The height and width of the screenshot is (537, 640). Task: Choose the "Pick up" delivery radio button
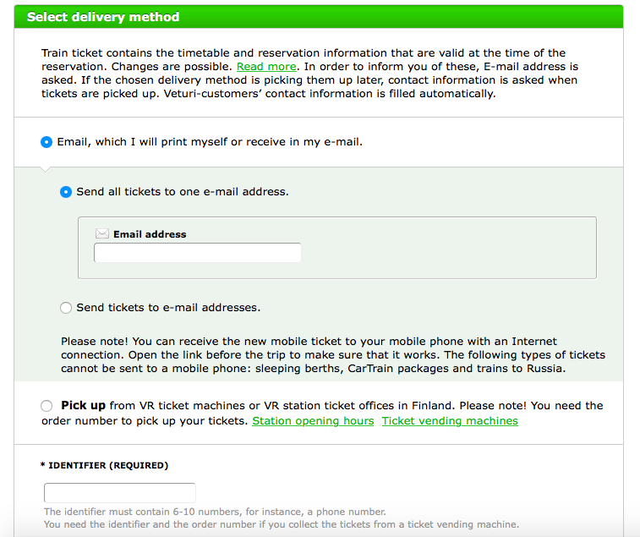(46, 407)
